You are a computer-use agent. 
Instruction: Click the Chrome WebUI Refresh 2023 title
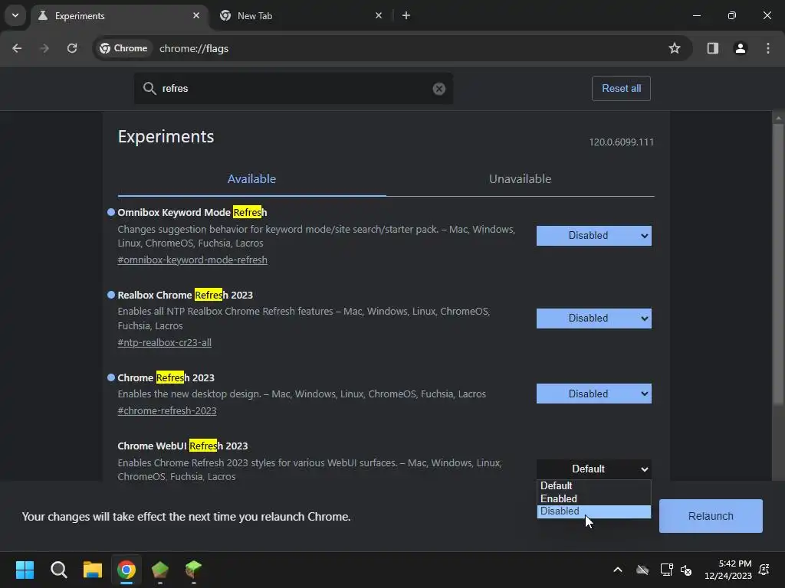click(182, 446)
